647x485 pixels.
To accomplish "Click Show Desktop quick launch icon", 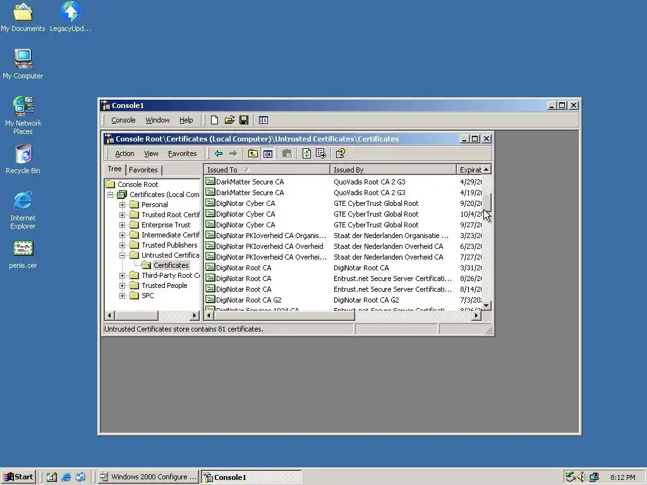I will point(52,477).
